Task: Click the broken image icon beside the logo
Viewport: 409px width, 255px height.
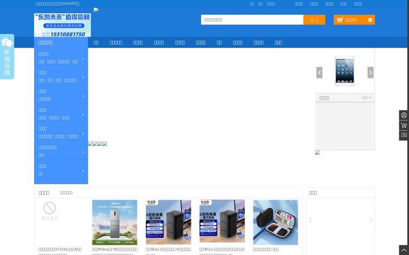Action: click(x=96, y=10)
